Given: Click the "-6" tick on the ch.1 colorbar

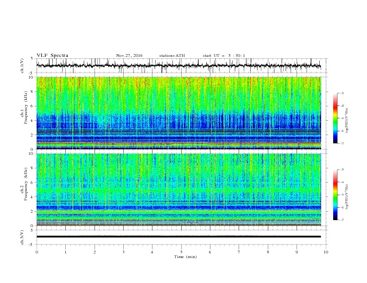Looking at the screenshot, I should tap(342, 131).
